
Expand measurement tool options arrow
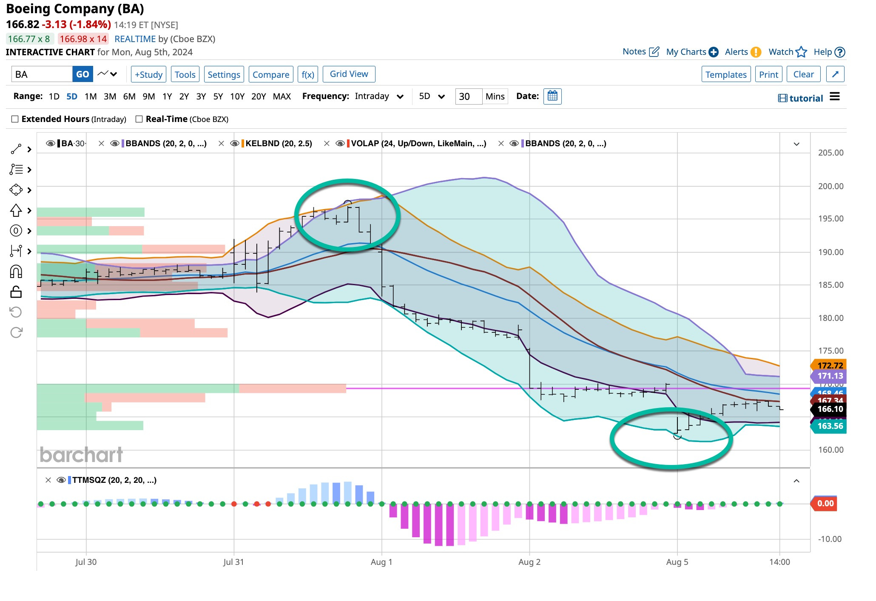click(29, 251)
